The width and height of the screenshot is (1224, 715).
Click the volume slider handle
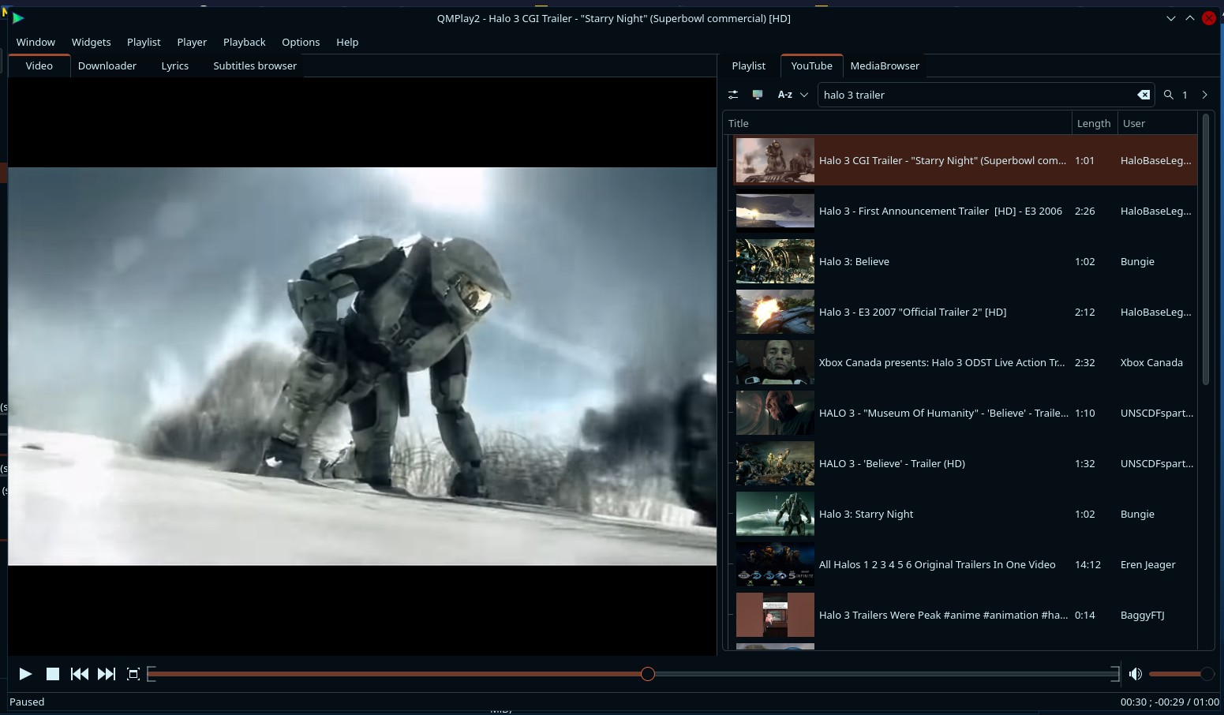[x=1207, y=674]
